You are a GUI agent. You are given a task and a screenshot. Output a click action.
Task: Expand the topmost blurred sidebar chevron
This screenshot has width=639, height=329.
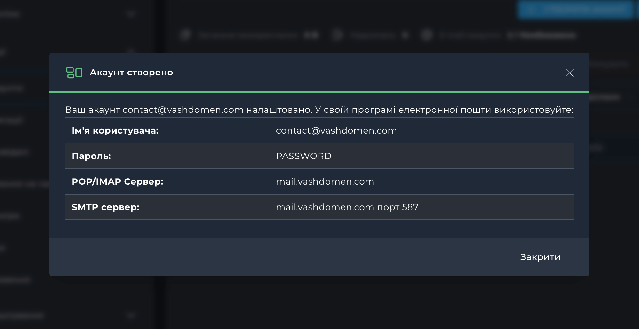(x=131, y=14)
